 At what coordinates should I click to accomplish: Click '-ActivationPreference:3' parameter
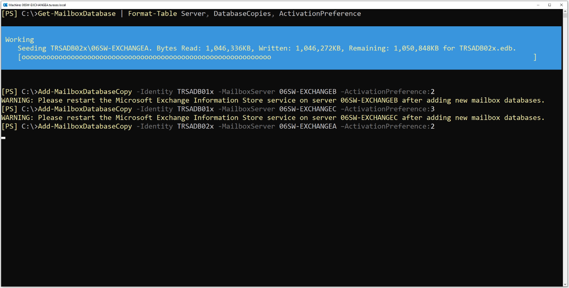click(387, 109)
